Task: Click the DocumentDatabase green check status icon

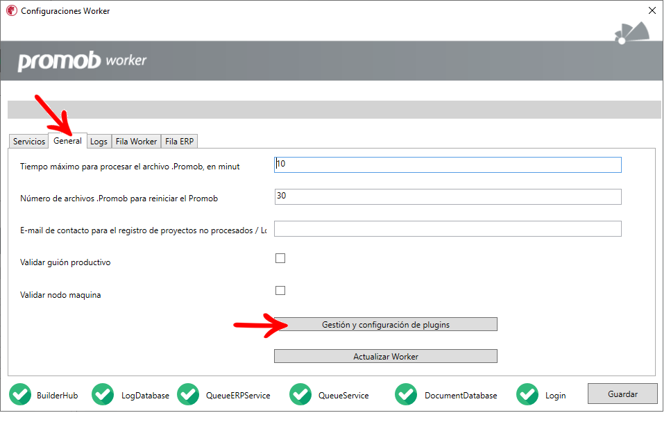Action: 406,394
